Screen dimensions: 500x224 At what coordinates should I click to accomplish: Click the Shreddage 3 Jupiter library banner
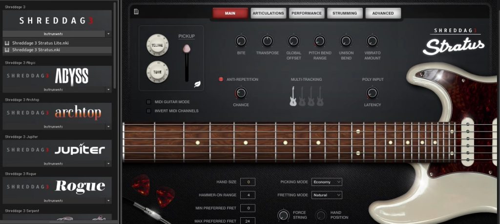57,149
